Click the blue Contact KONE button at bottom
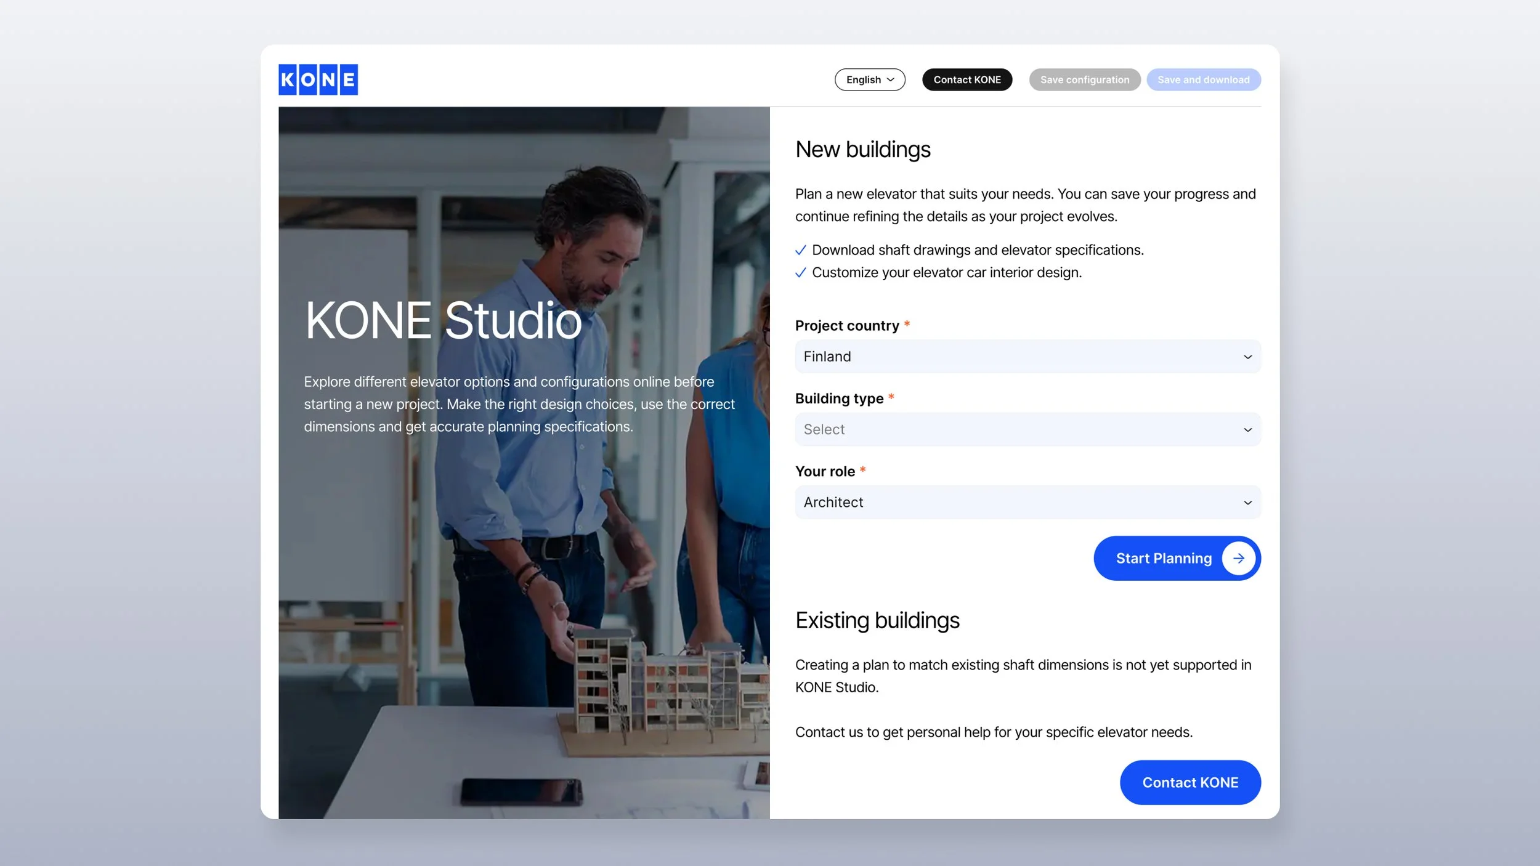1540x866 pixels. [x=1189, y=782]
